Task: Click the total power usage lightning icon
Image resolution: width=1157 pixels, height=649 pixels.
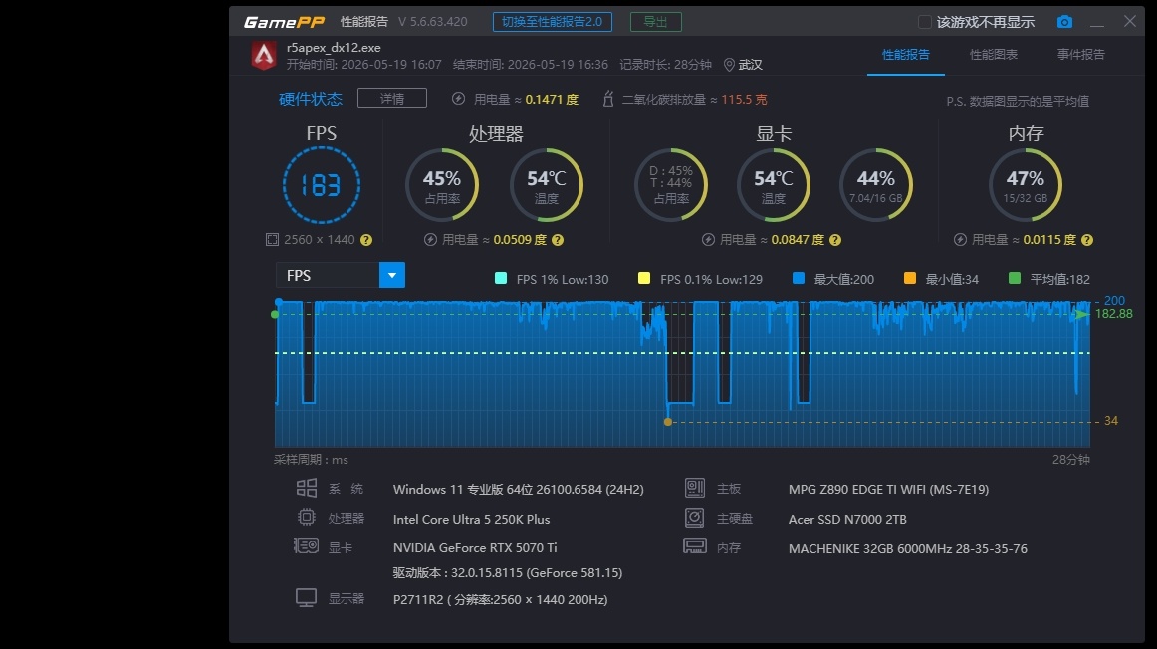Action: [458, 99]
